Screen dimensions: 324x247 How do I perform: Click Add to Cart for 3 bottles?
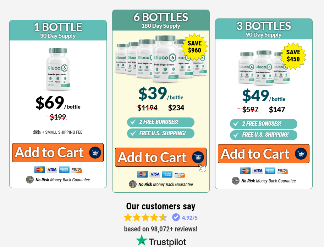pos(263,154)
